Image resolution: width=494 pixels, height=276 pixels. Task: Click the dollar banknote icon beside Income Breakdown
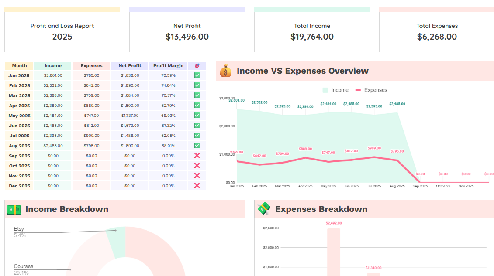click(14, 209)
